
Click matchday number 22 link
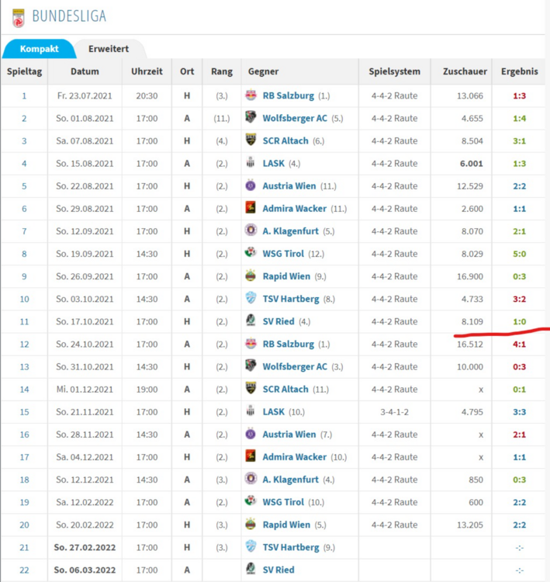24,570
